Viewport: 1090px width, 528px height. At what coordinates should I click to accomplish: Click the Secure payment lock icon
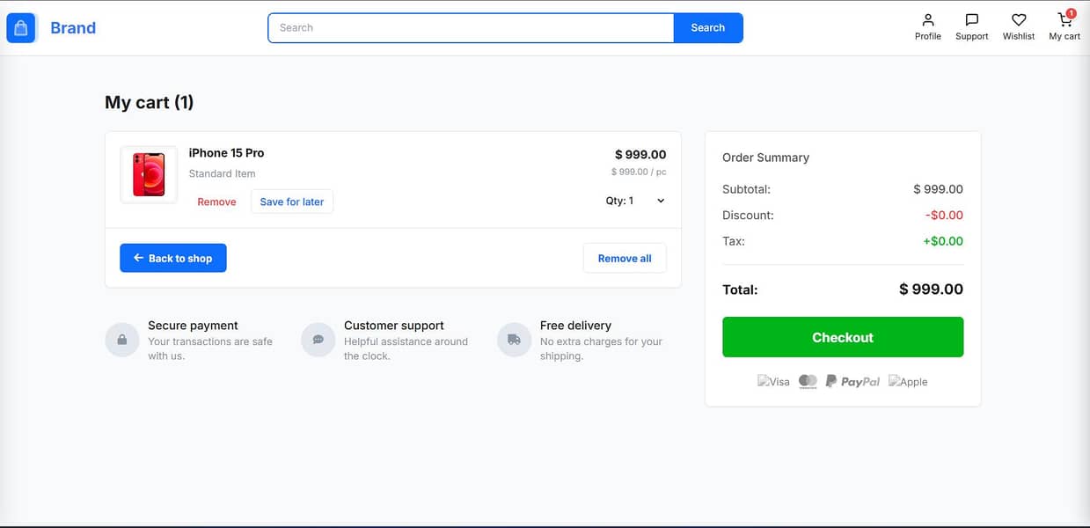tap(121, 340)
